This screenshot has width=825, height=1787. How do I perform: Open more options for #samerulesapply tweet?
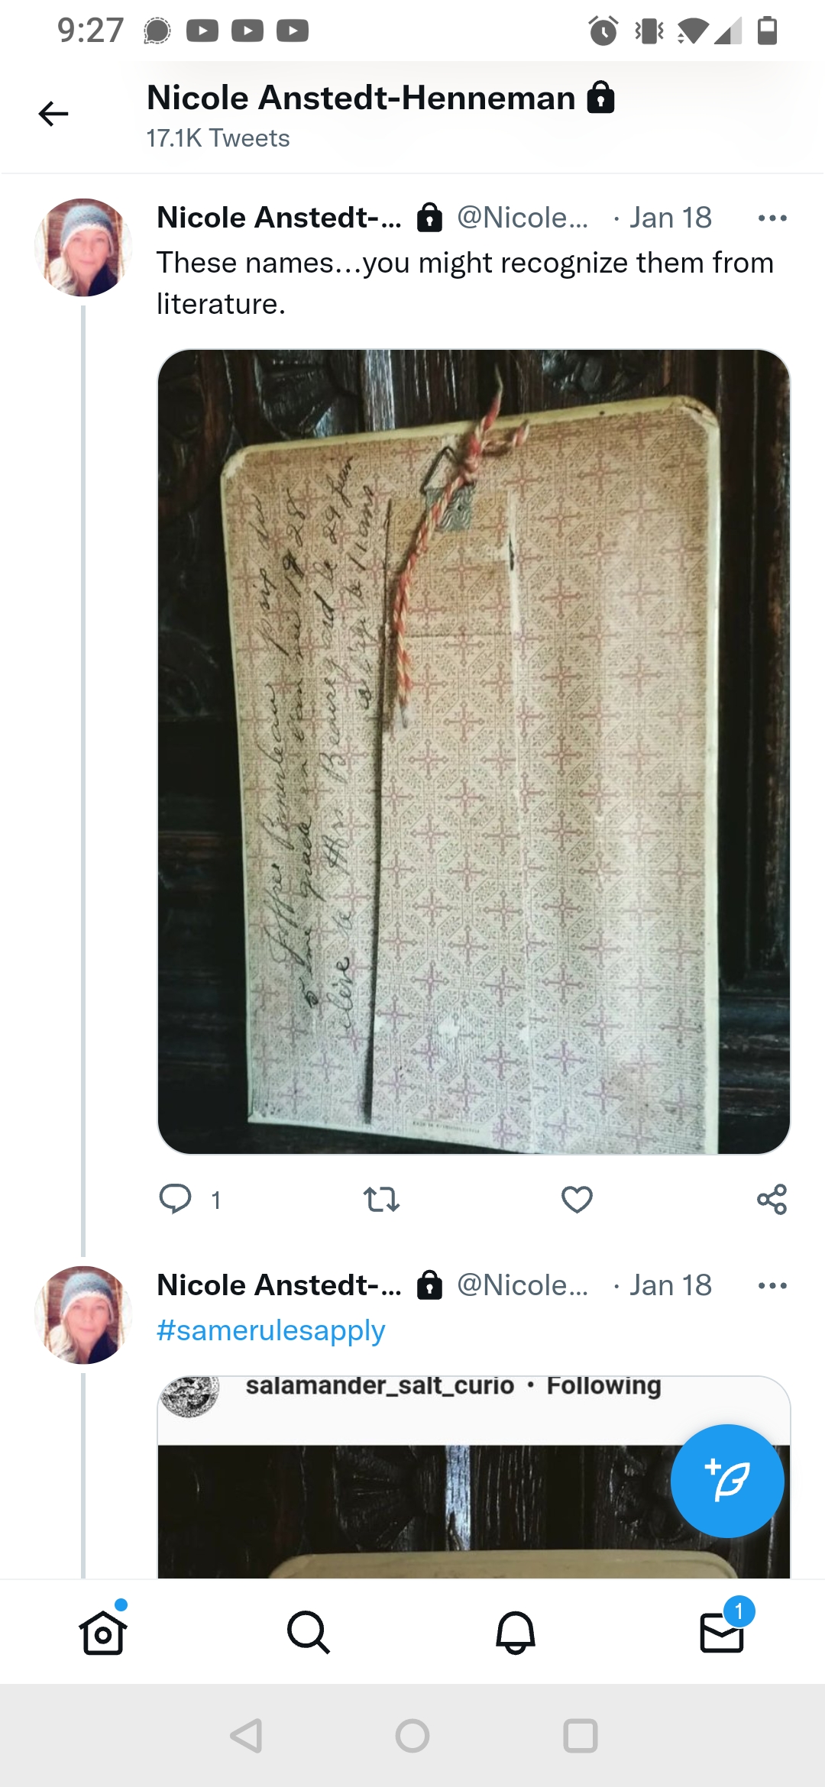click(x=772, y=1286)
